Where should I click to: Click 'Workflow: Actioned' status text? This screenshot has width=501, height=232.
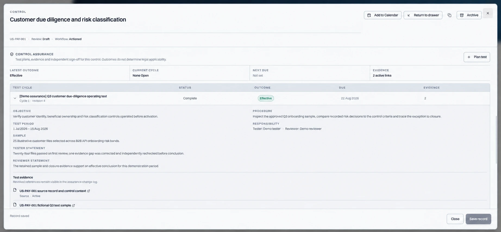pyautogui.click(x=68, y=39)
